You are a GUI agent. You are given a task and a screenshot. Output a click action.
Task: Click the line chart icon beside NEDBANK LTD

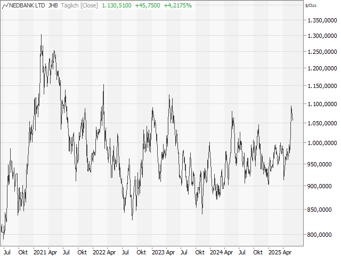5,6
